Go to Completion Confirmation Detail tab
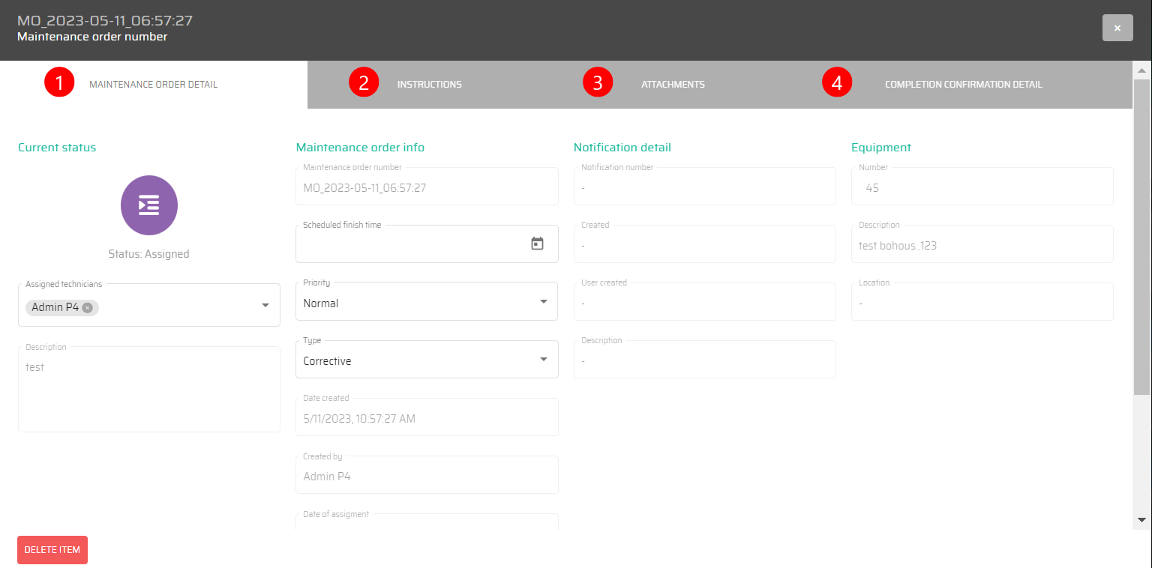Viewport: 1152px width, 568px height. pos(963,85)
